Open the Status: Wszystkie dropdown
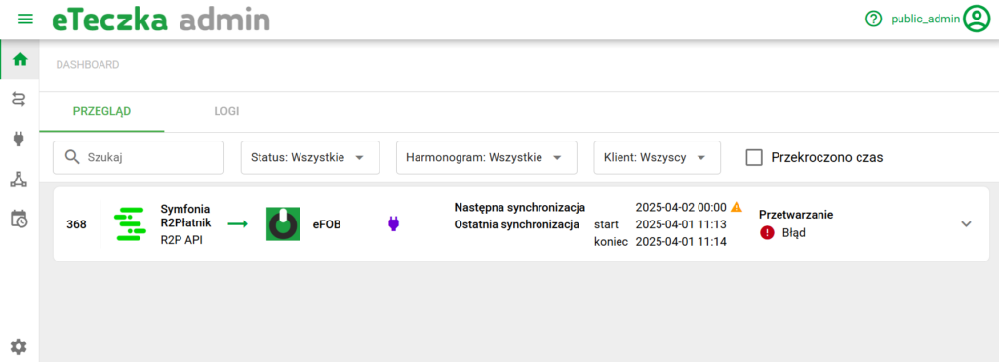999x362 pixels. pyautogui.click(x=310, y=157)
